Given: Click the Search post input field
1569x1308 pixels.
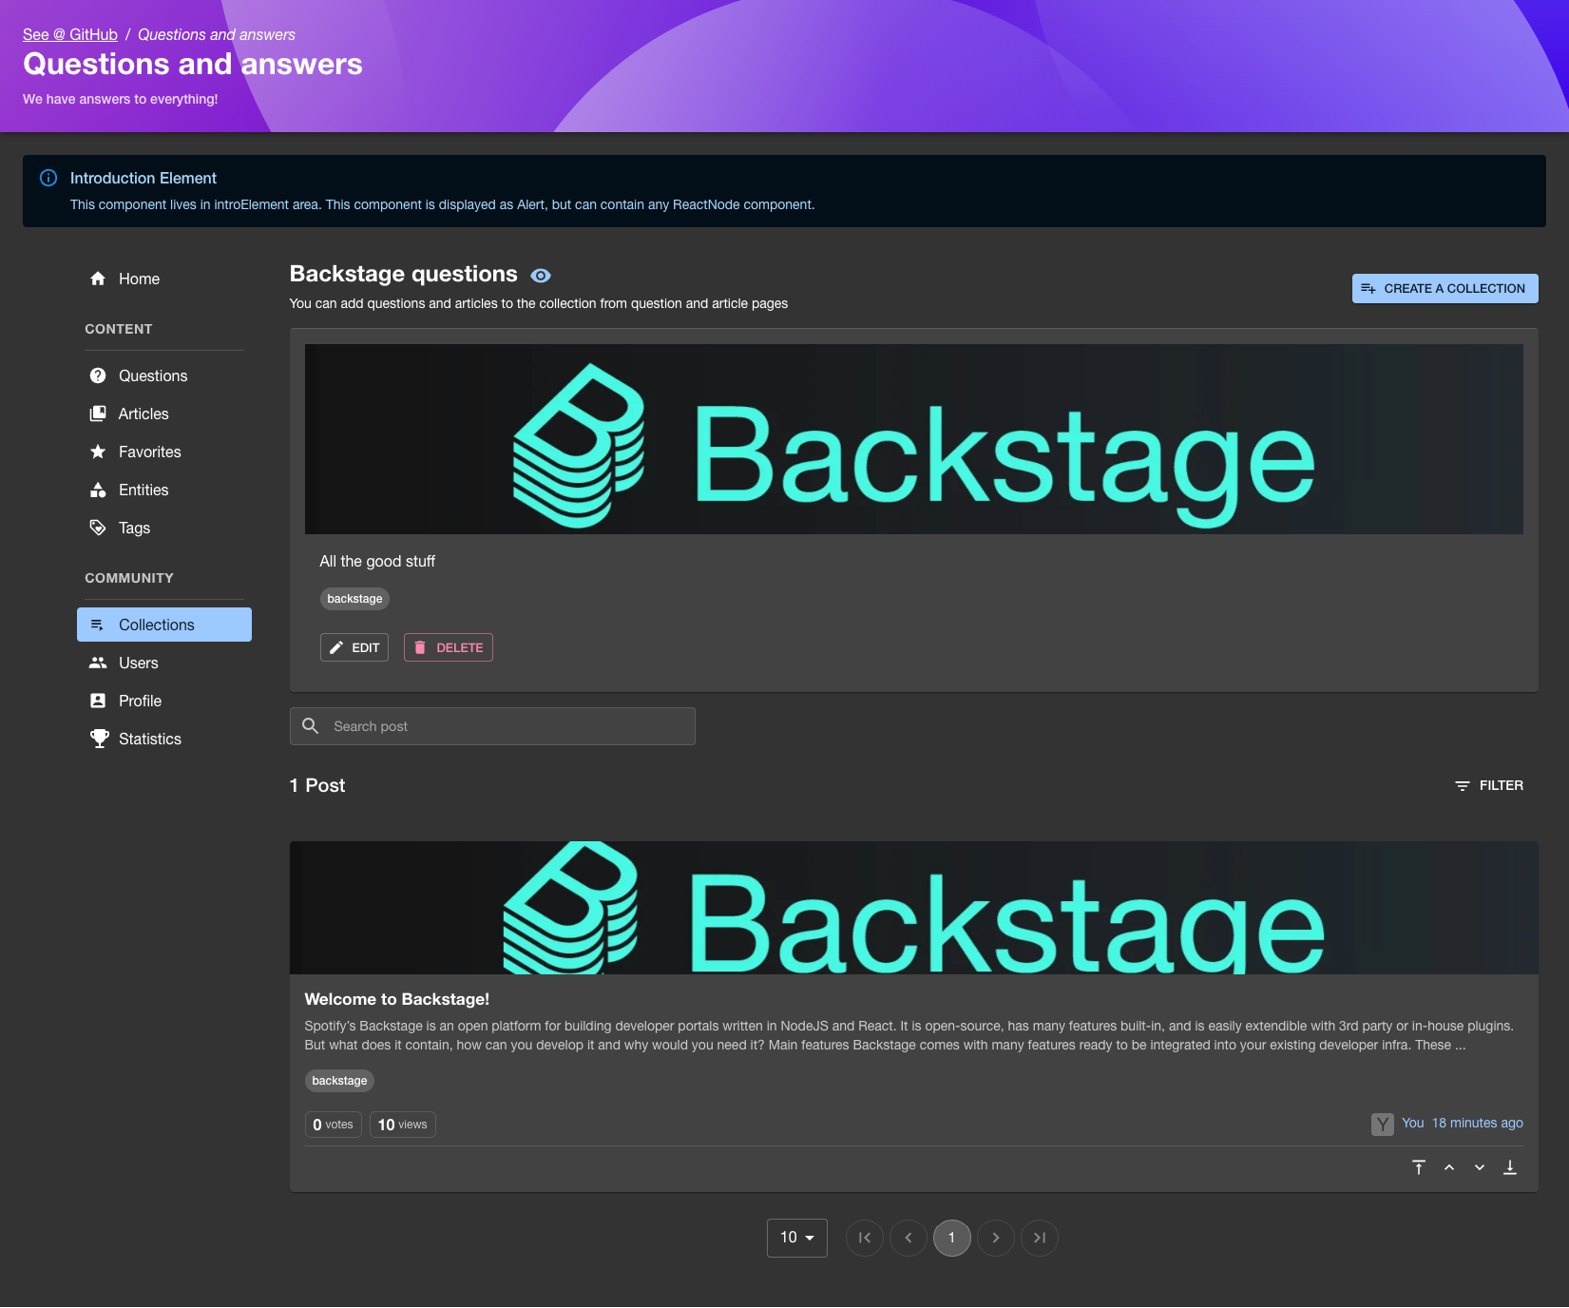Looking at the screenshot, I should point(492,726).
